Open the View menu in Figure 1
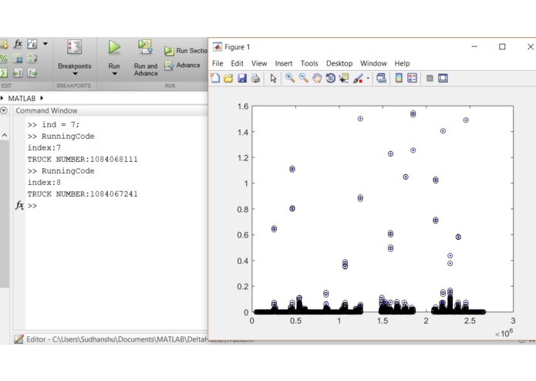The image size is (536, 381). coord(259,63)
